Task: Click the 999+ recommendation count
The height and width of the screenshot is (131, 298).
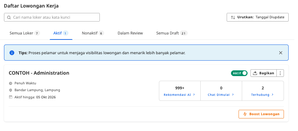Action: (x=180, y=88)
